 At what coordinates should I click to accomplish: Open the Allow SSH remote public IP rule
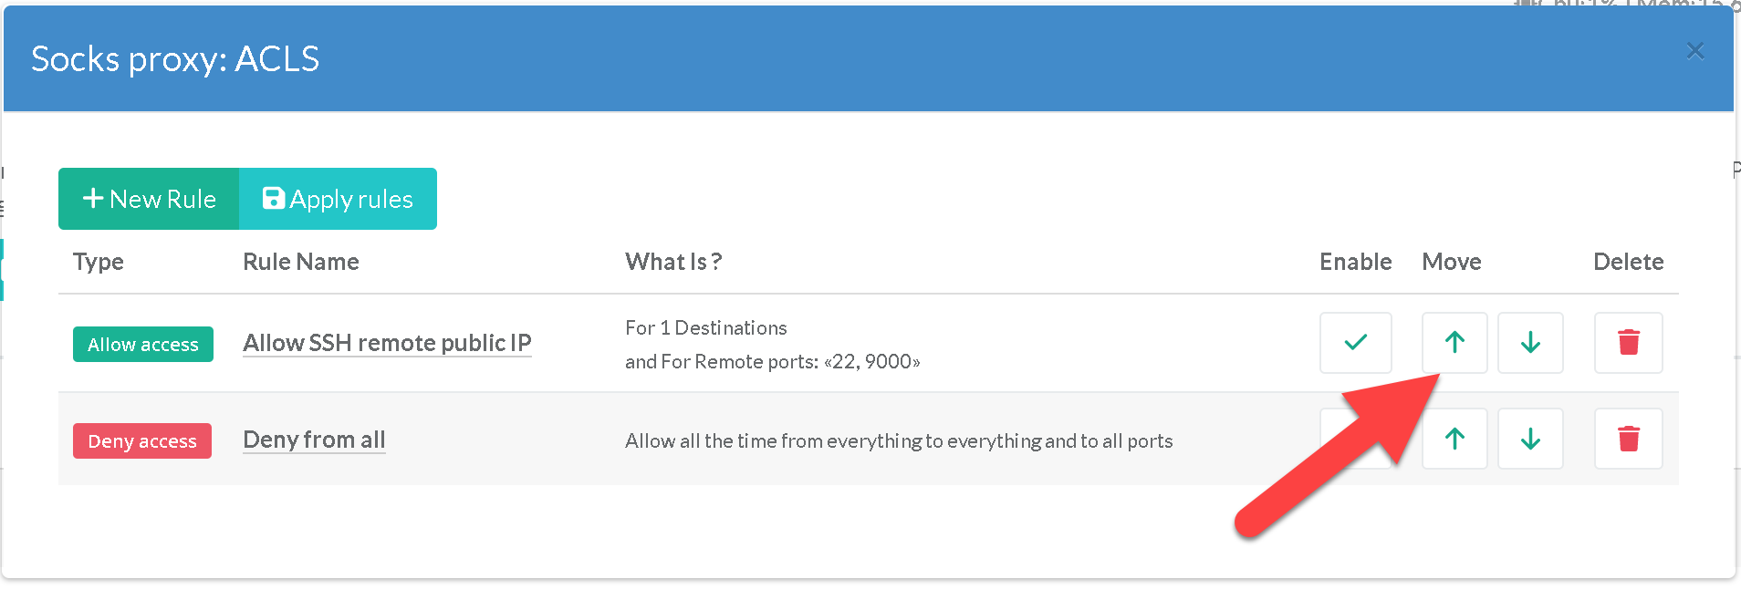pyautogui.click(x=387, y=343)
